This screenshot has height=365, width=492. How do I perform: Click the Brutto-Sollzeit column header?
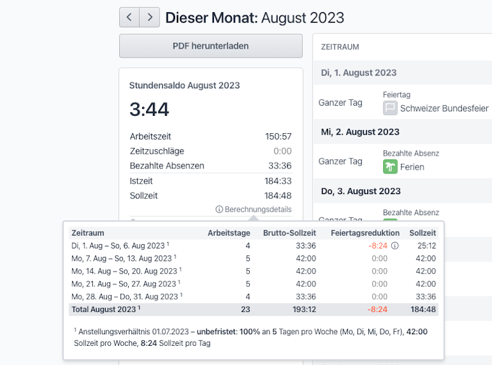(x=290, y=233)
